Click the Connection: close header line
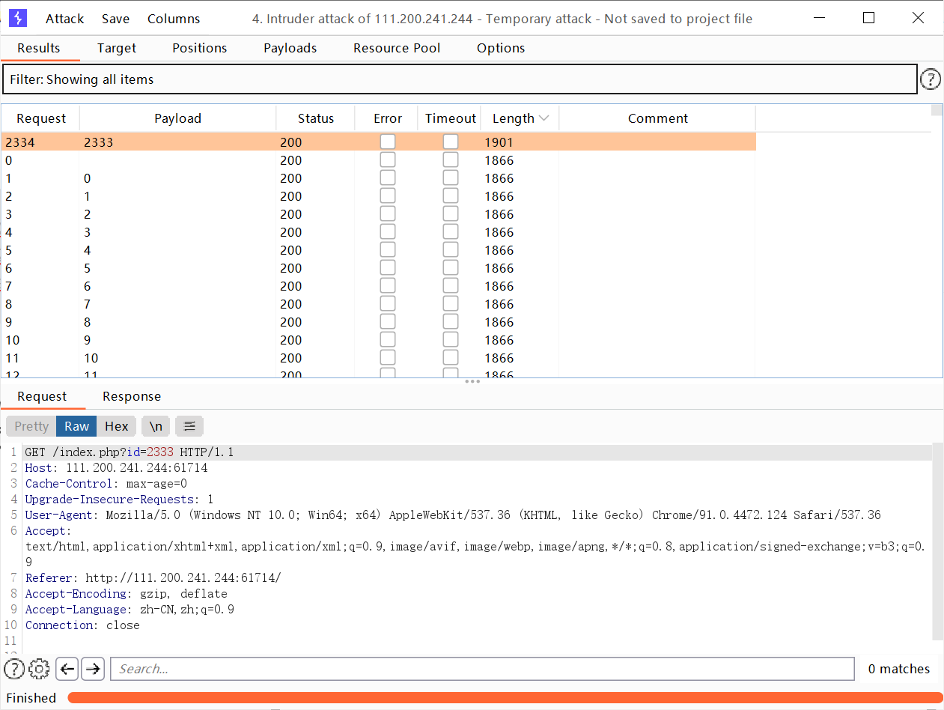The height and width of the screenshot is (710, 944). tap(82, 625)
